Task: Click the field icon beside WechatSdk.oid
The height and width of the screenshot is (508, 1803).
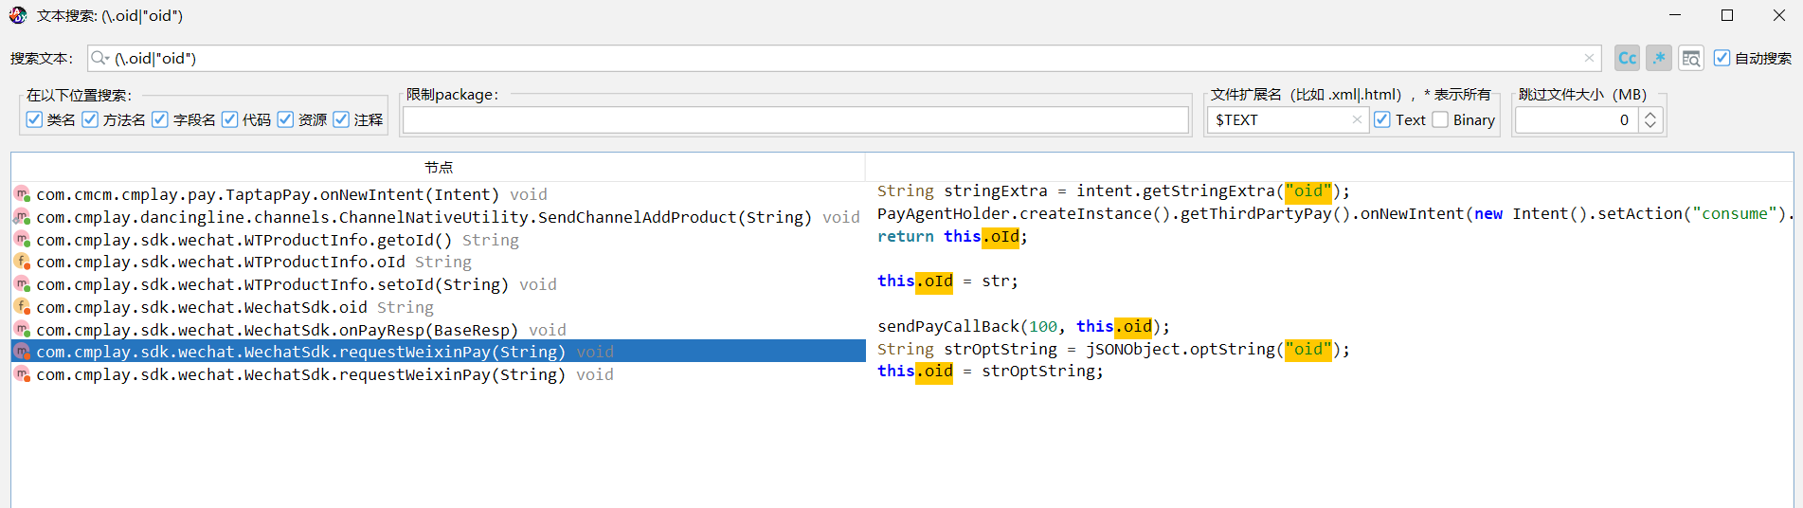Action: [22, 307]
